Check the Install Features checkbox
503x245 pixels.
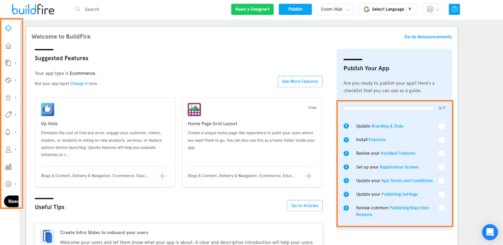[442, 140]
